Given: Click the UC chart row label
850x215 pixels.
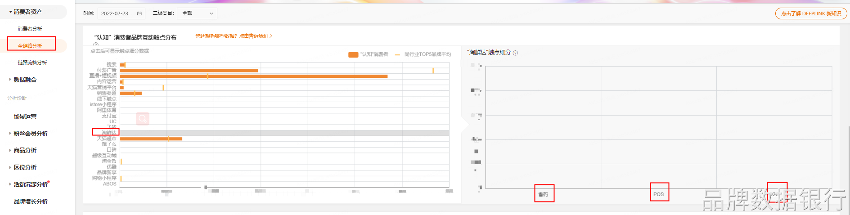Looking at the screenshot, I should [113, 121].
